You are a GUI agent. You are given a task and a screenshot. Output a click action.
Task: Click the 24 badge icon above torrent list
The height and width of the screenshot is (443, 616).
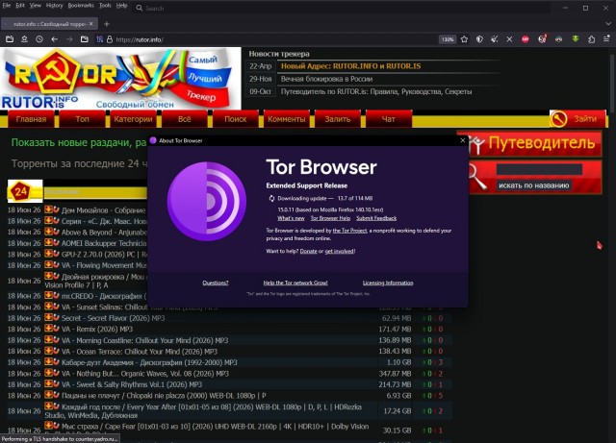24,191
